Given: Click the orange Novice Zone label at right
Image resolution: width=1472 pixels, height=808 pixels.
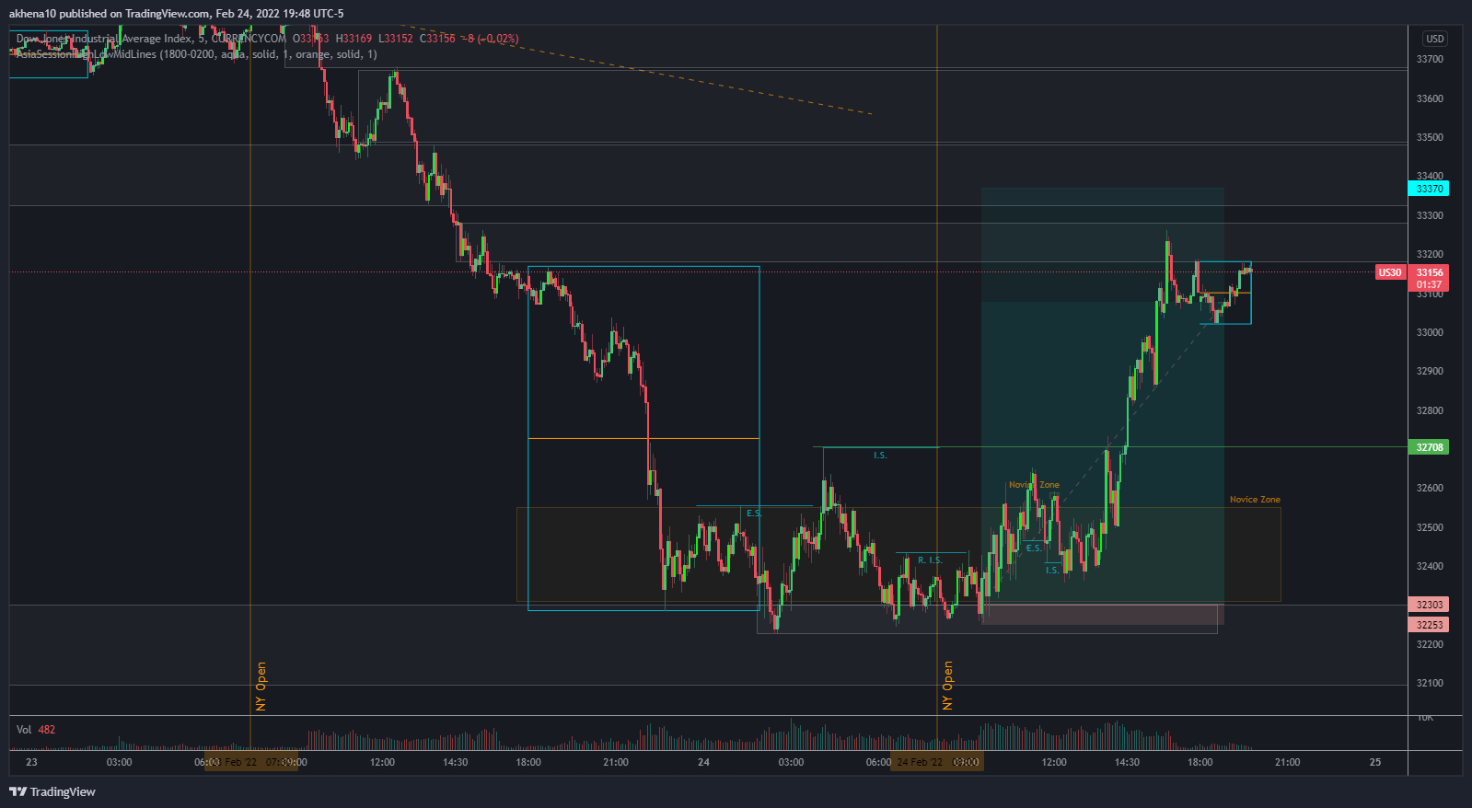Looking at the screenshot, I should pyautogui.click(x=1255, y=500).
